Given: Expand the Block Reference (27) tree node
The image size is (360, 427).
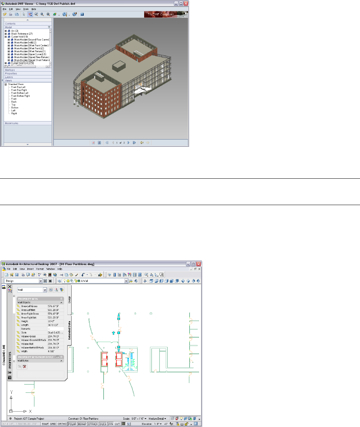Looking at the screenshot, I should pyautogui.click(x=5, y=34).
